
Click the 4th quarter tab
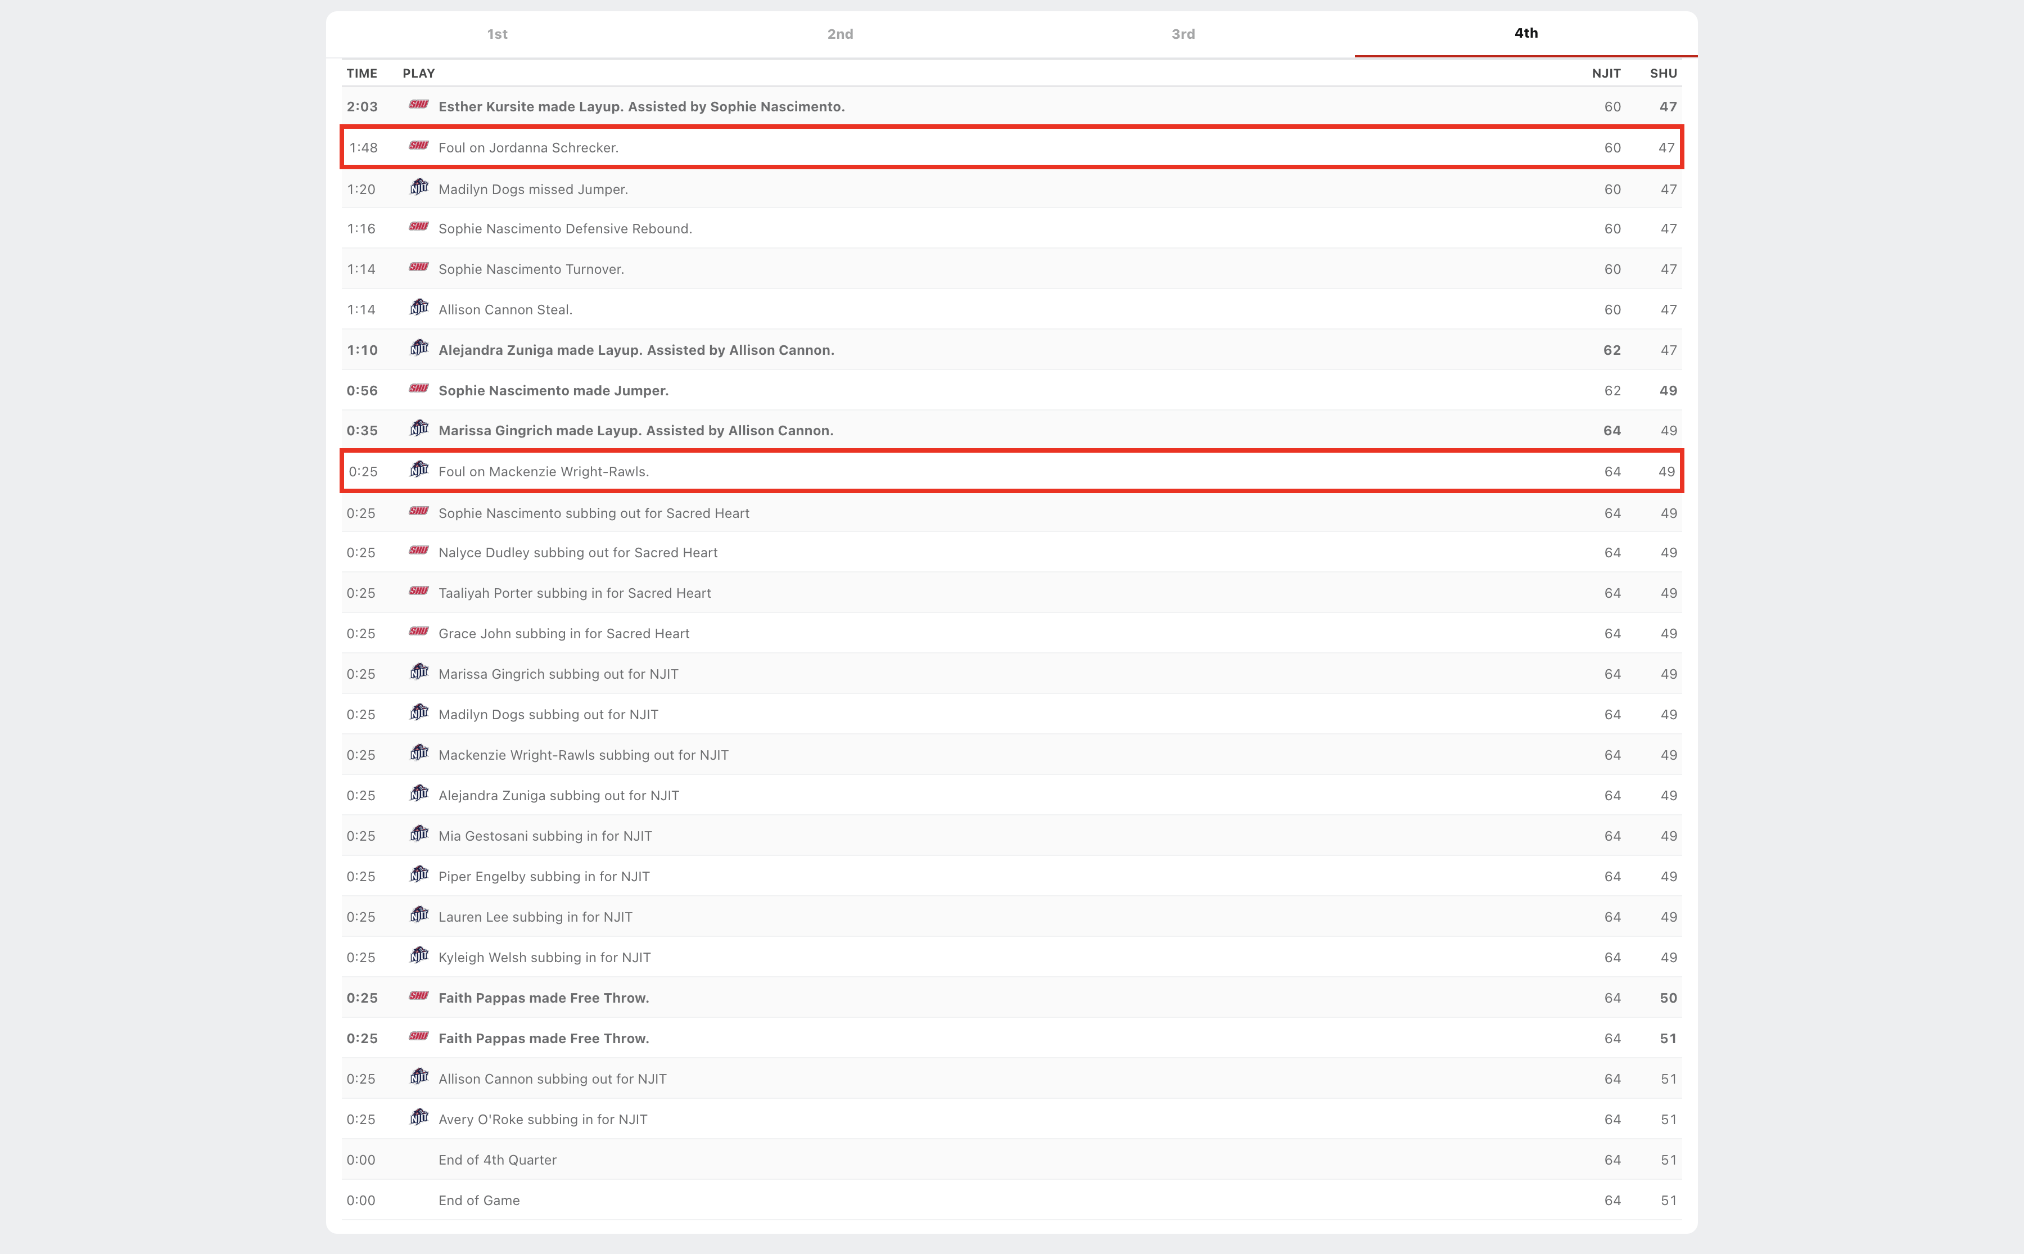click(x=1526, y=33)
